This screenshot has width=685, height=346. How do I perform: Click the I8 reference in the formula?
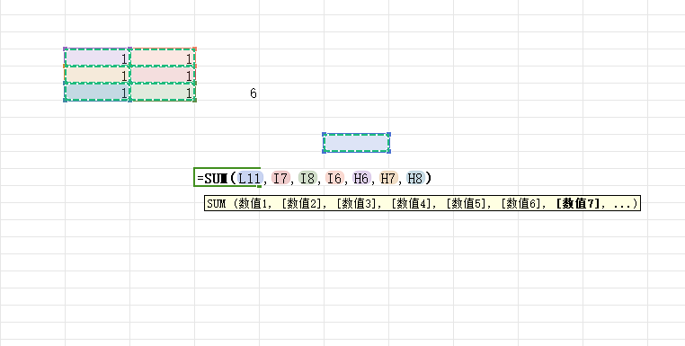[307, 178]
